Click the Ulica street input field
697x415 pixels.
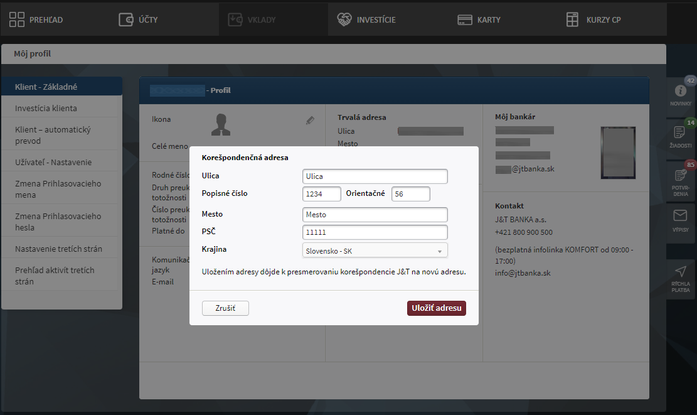click(375, 176)
